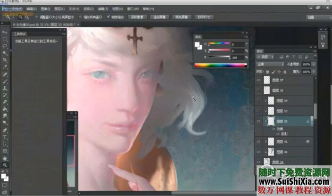
Task: Select the Lasso tool
Action: coord(5,46)
